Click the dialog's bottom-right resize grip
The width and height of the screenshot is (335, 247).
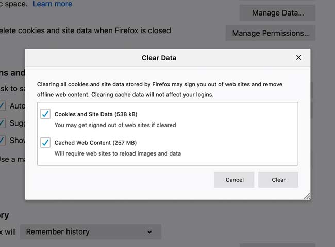(x=307, y=196)
